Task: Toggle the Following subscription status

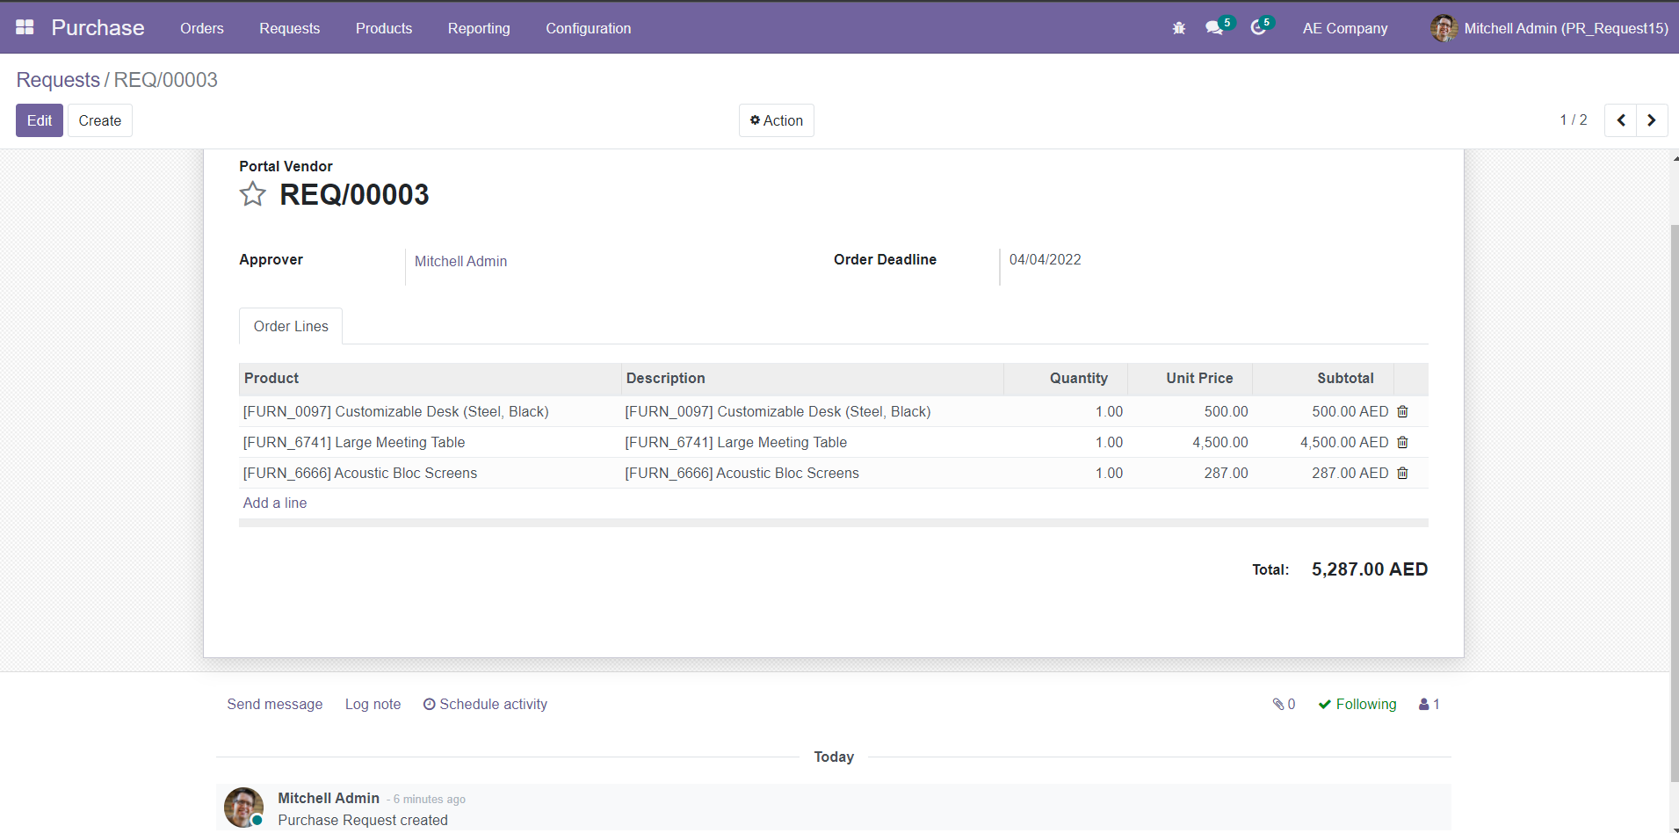Action: click(1357, 704)
